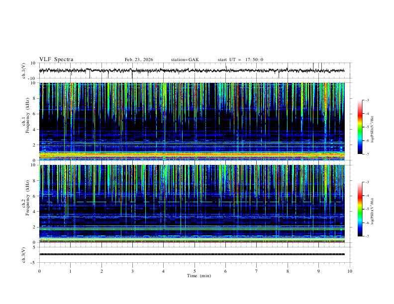This screenshot has height=304, width=394.
Task: Click the "3" tick on the time axis
Action: (x=132, y=271)
